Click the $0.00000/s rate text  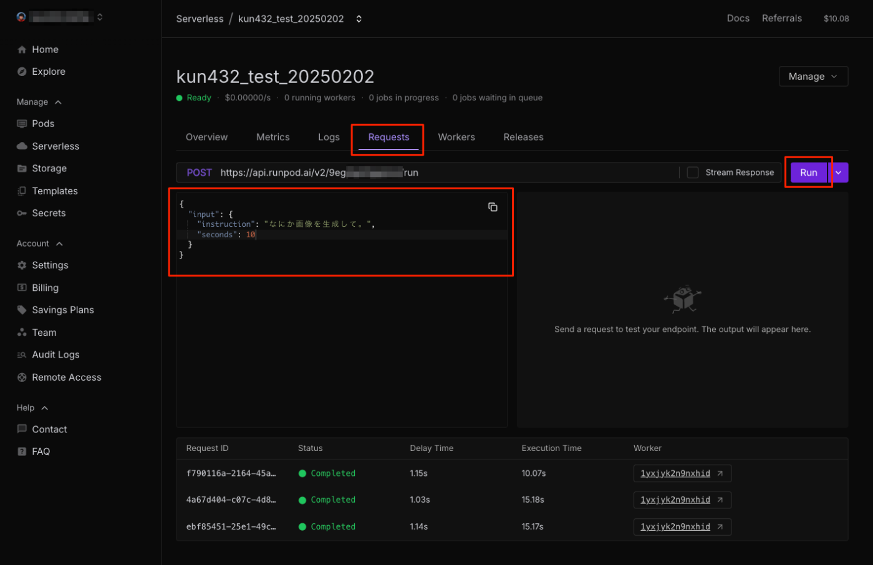248,98
